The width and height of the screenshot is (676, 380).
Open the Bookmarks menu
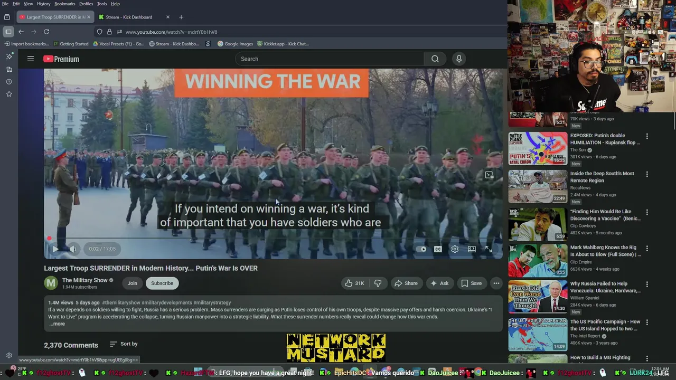(x=65, y=4)
